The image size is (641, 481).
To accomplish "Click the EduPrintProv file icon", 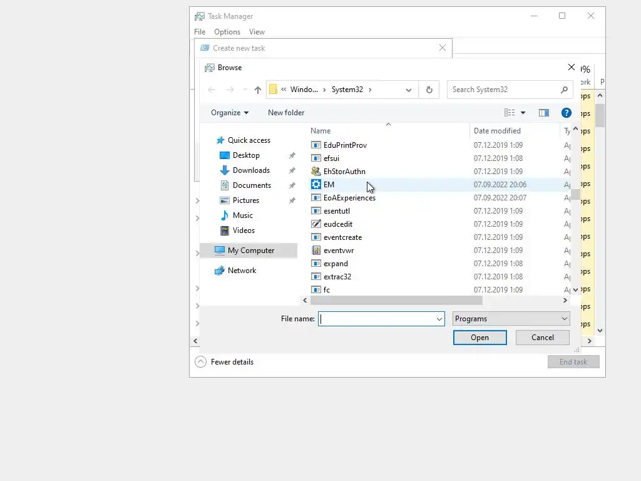I will 316,145.
